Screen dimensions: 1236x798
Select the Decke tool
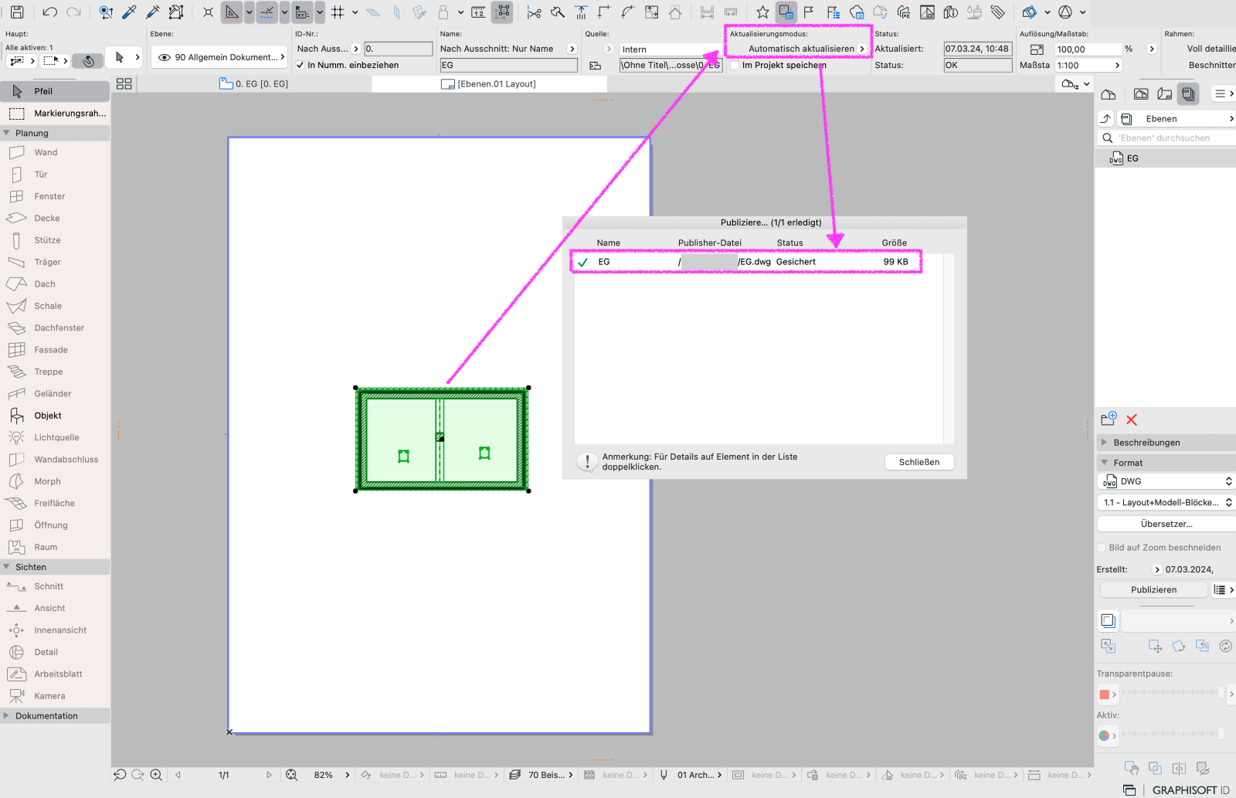pyautogui.click(x=46, y=218)
